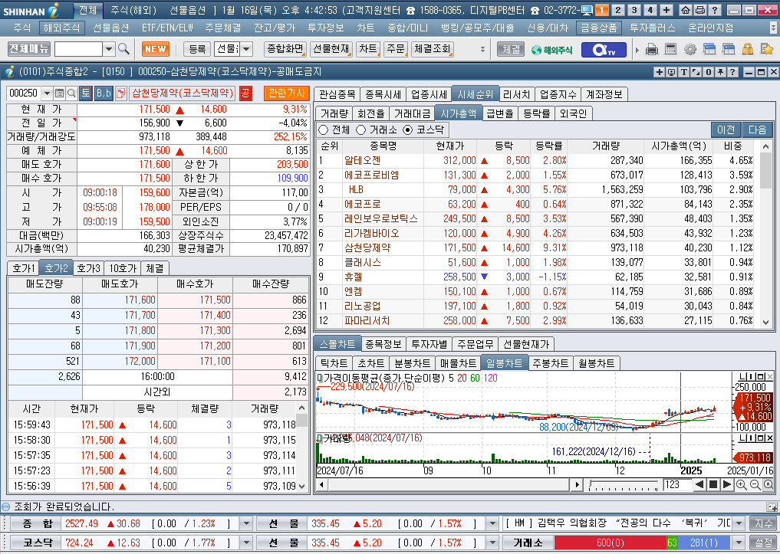Open the 거래소 advance-decline bar dropdown

(739, 543)
